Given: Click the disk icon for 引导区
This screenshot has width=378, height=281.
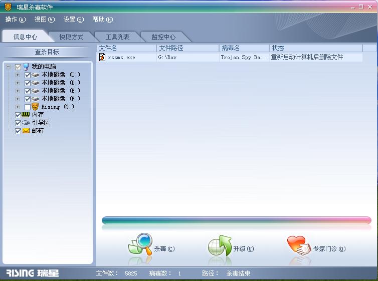Looking at the screenshot, I should pos(26,123).
